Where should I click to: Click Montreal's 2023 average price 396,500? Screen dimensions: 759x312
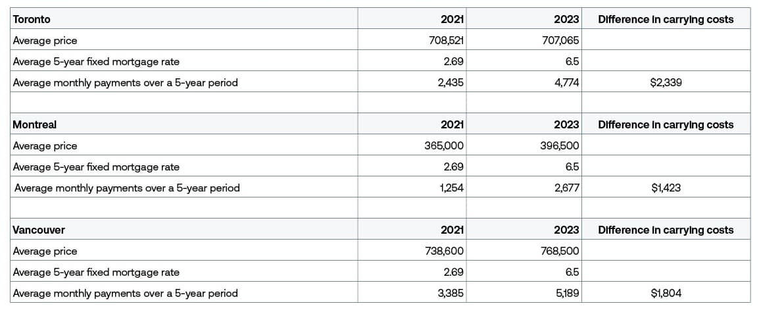[559, 146]
